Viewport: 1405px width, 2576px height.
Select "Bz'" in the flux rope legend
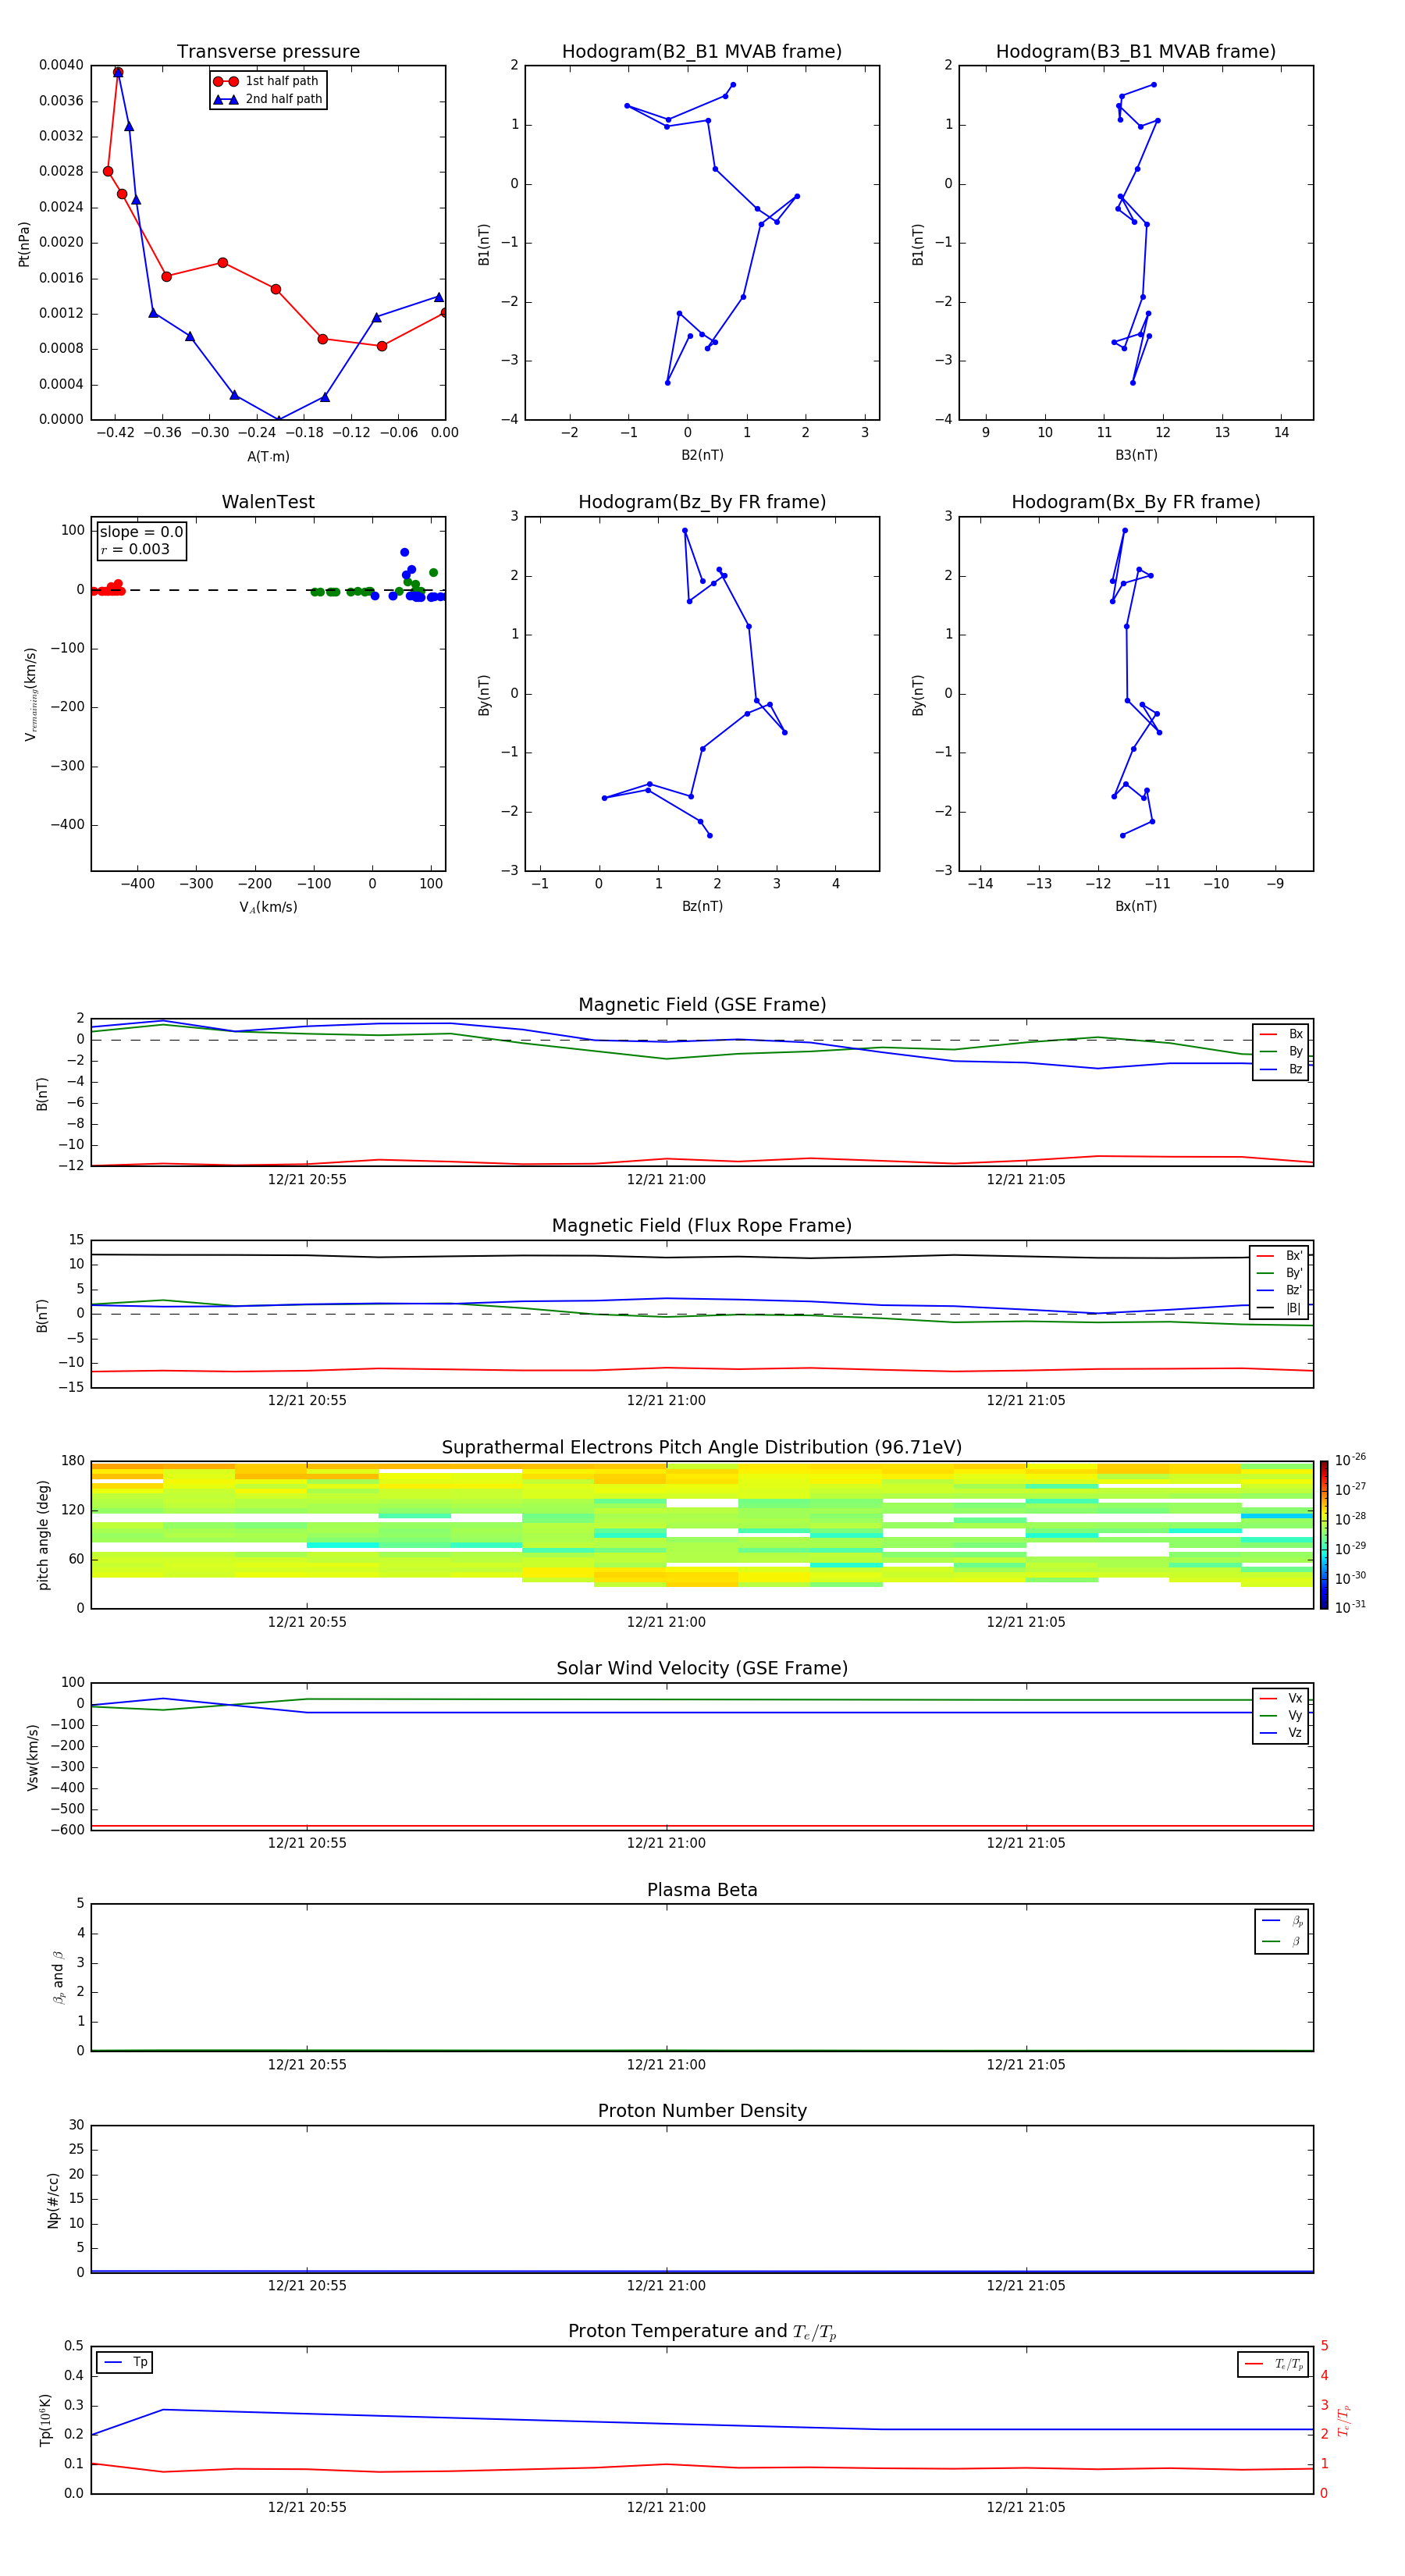coord(1280,1290)
